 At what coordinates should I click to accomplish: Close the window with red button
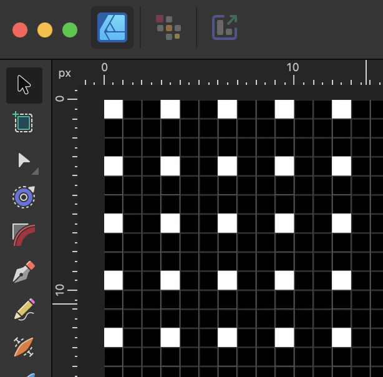20,30
